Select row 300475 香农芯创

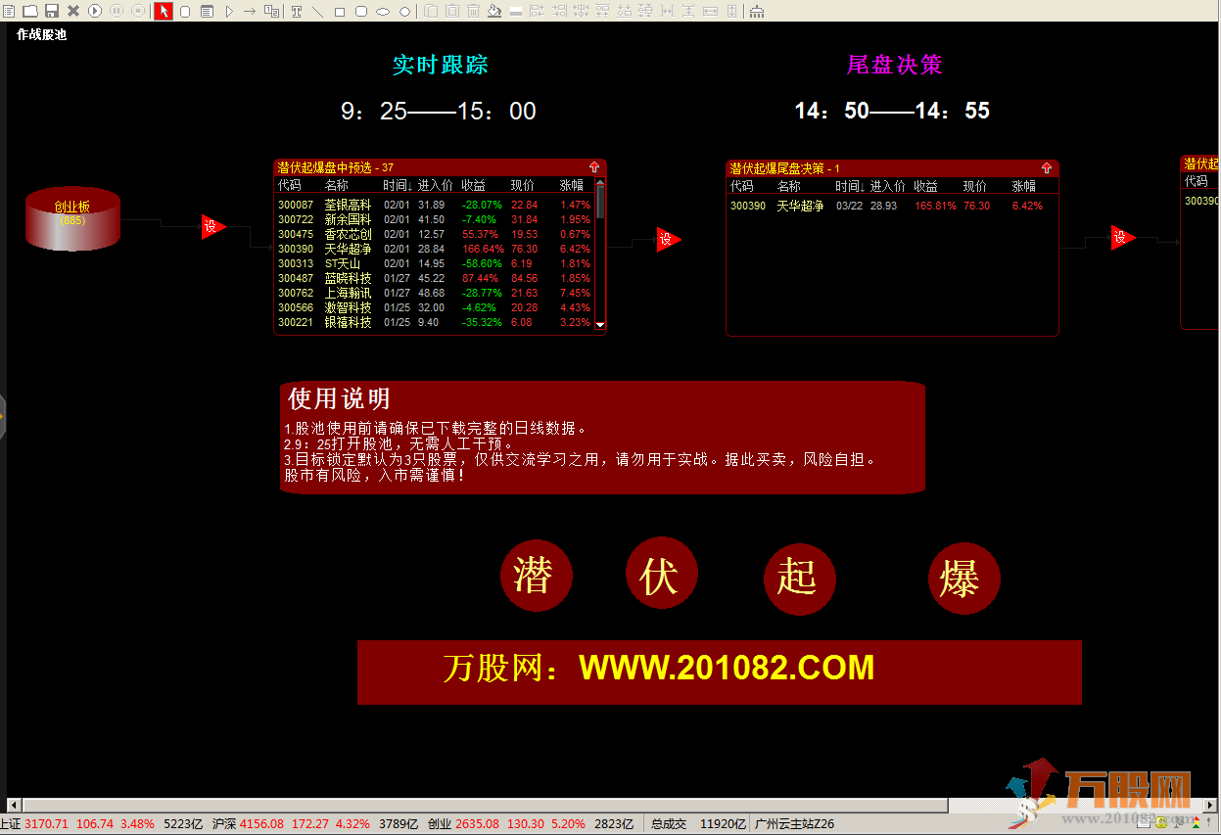click(435, 234)
